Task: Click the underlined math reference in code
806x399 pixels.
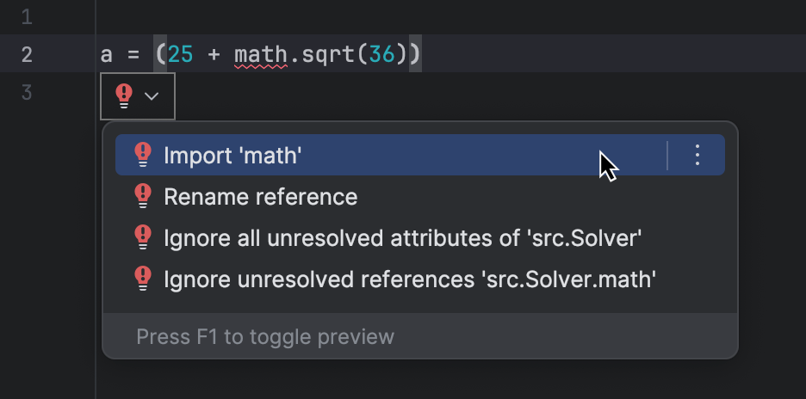Action: point(260,55)
